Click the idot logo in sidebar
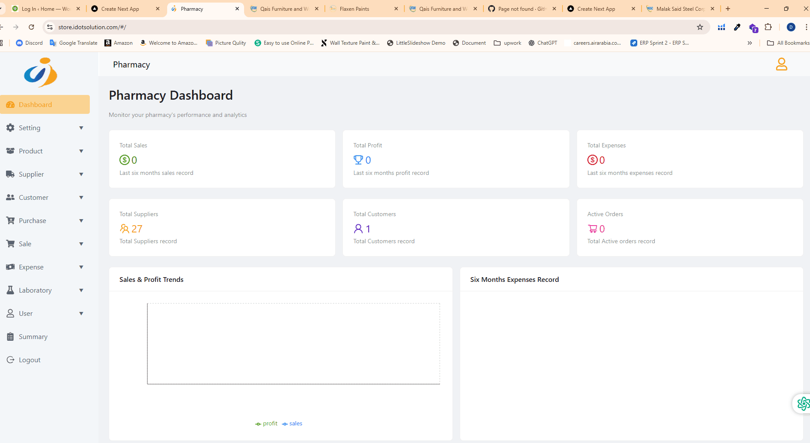 coord(40,73)
